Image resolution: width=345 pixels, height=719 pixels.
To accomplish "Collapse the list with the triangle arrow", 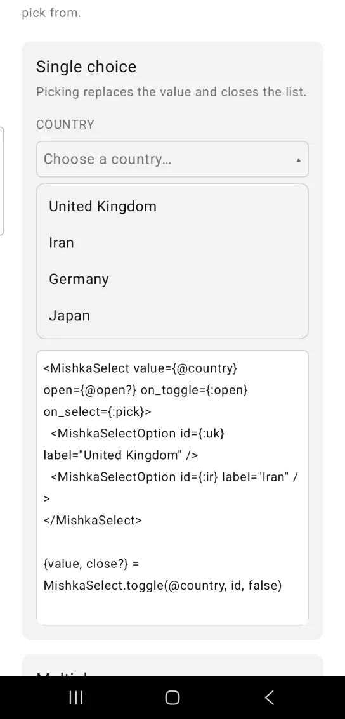I will tap(299, 160).
